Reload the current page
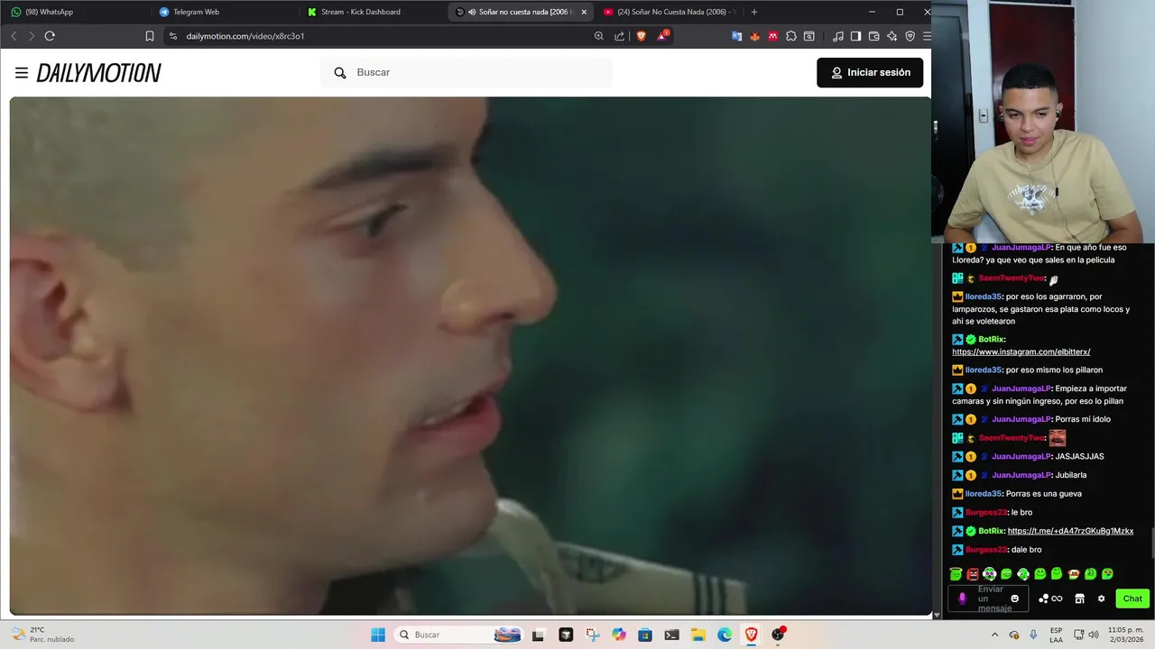1155x649 pixels. 50,36
